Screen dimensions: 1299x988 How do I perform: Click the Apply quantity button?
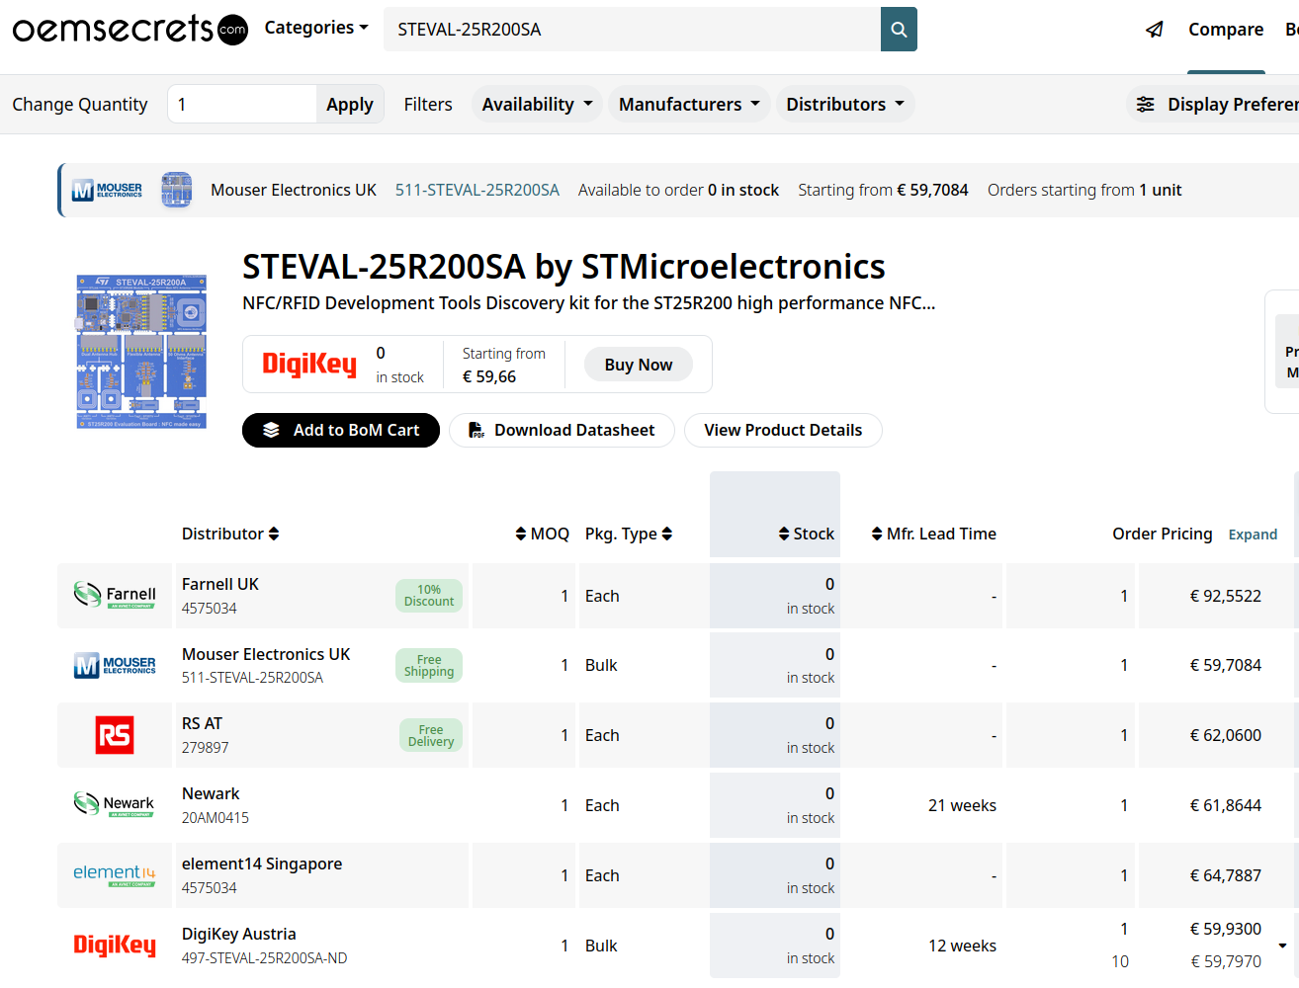pyautogui.click(x=350, y=104)
